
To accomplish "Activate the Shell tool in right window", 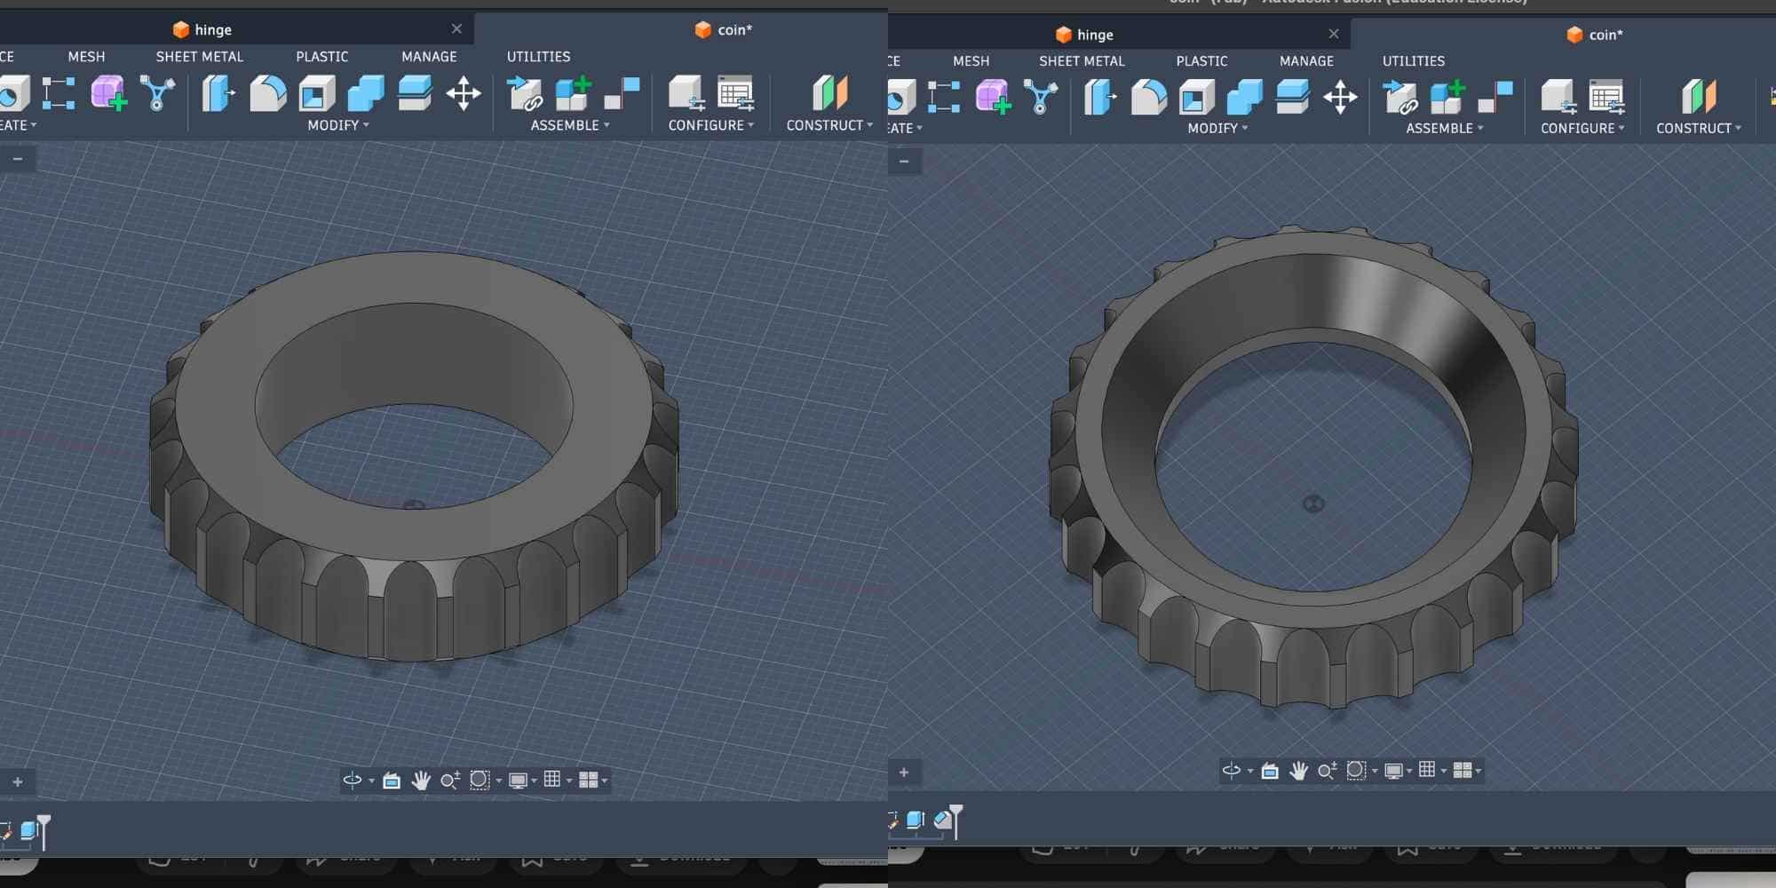I will pyautogui.click(x=1197, y=97).
